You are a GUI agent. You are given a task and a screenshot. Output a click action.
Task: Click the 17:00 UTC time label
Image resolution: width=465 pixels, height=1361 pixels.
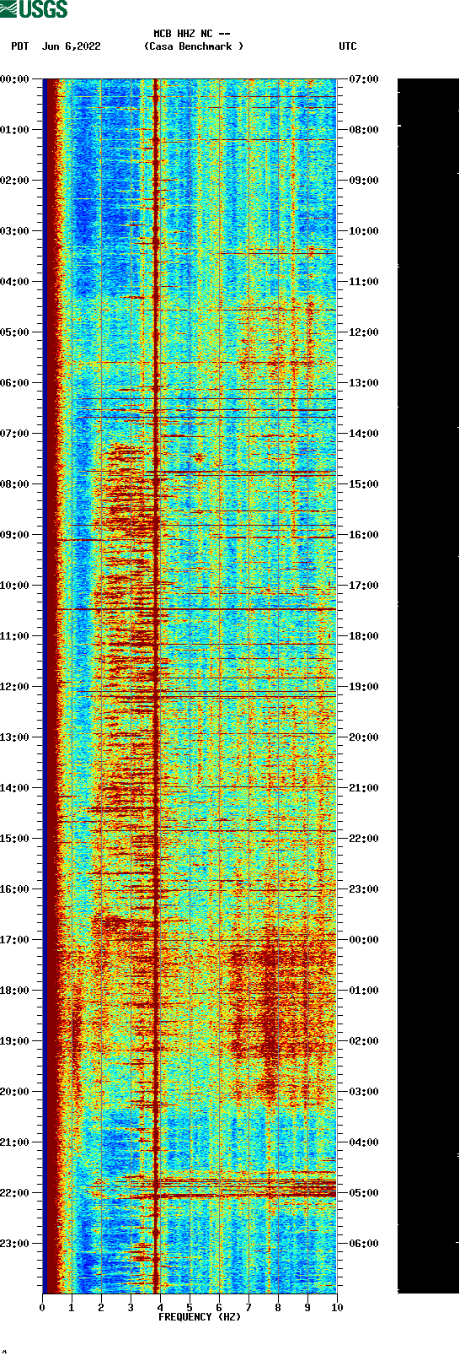[364, 586]
